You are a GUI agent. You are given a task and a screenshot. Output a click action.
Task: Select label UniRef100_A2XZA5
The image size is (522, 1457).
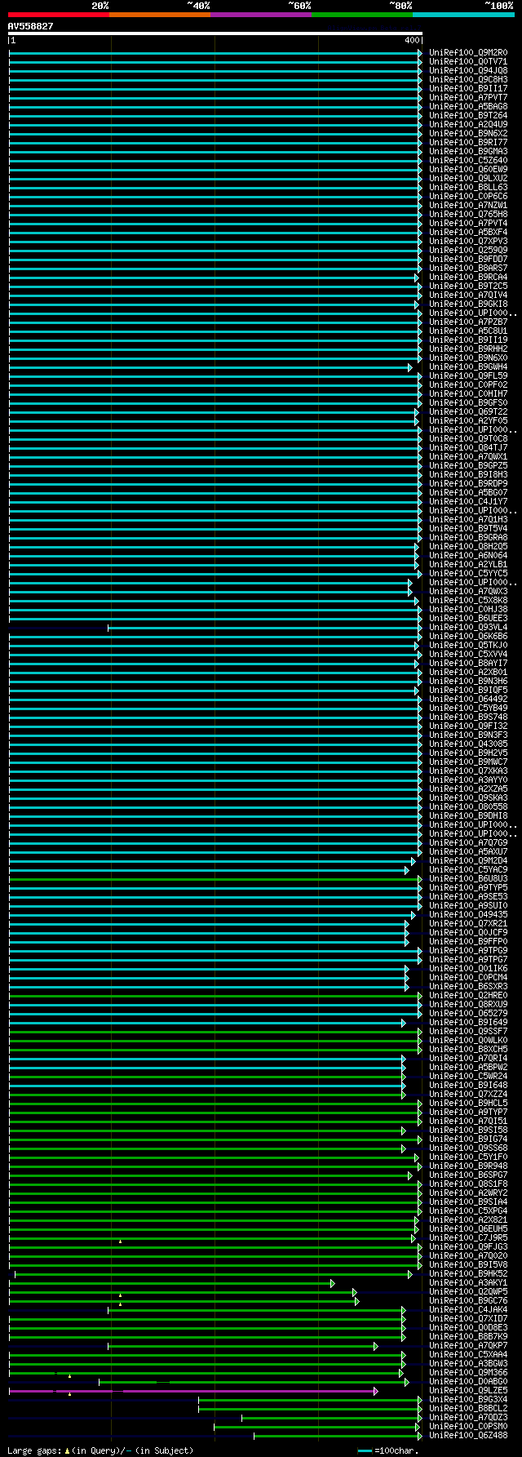click(468, 788)
